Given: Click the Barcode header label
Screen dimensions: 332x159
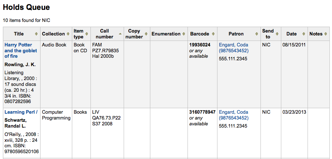Looking at the screenshot, I should click(x=200, y=34).
